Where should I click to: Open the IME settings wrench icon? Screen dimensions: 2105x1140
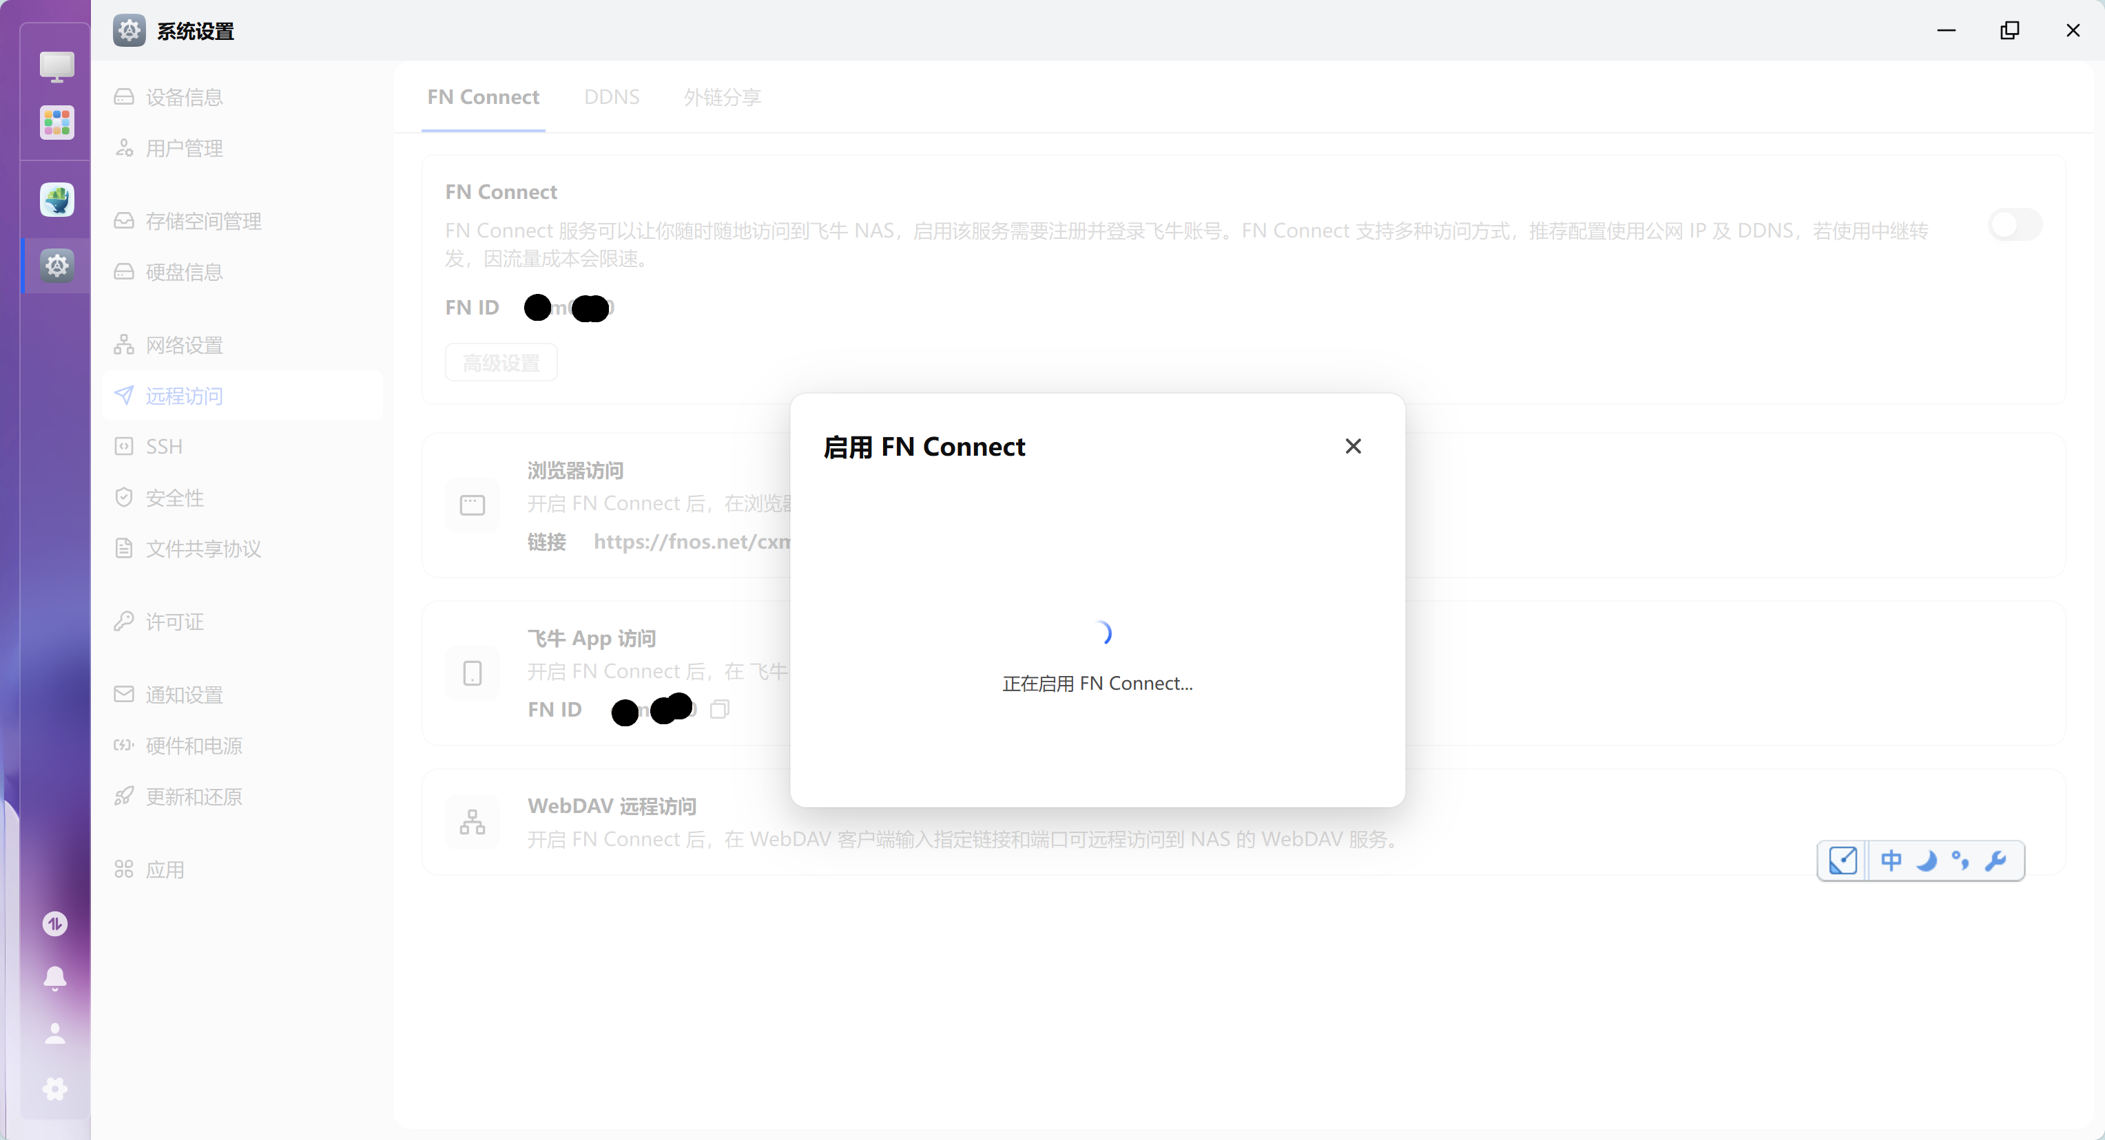pyautogui.click(x=1996, y=861)
